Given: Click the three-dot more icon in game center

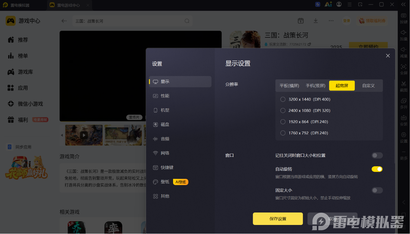Looking at the screenshot, I should click(x=331, y=21).
